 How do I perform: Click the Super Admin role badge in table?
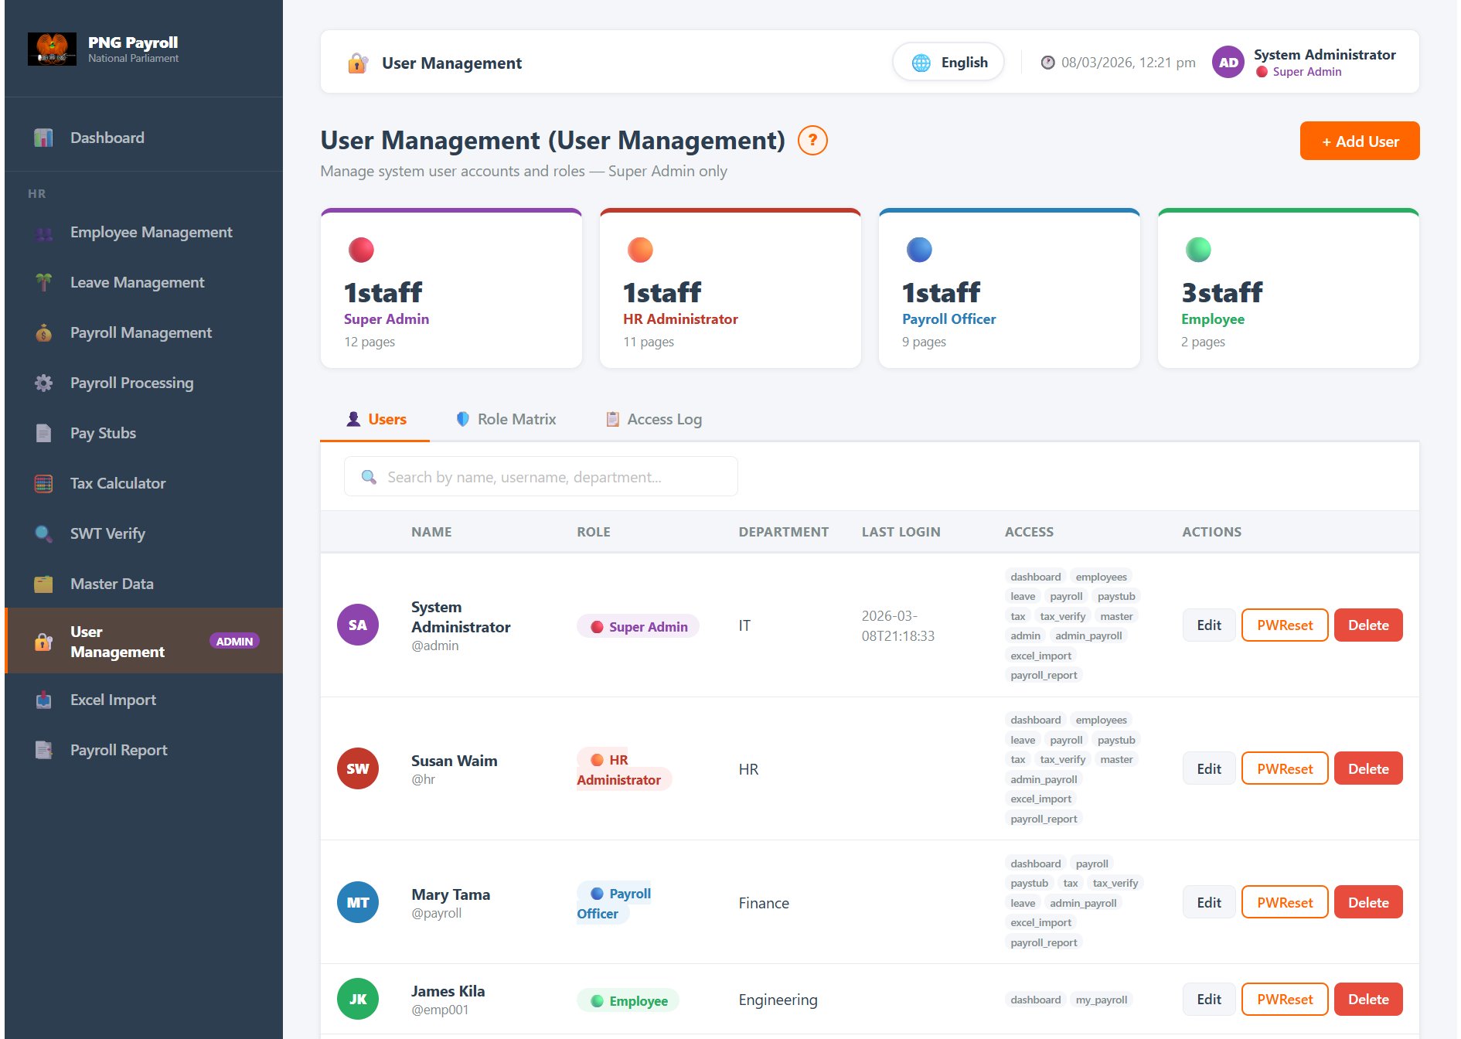tap(638, 627)
